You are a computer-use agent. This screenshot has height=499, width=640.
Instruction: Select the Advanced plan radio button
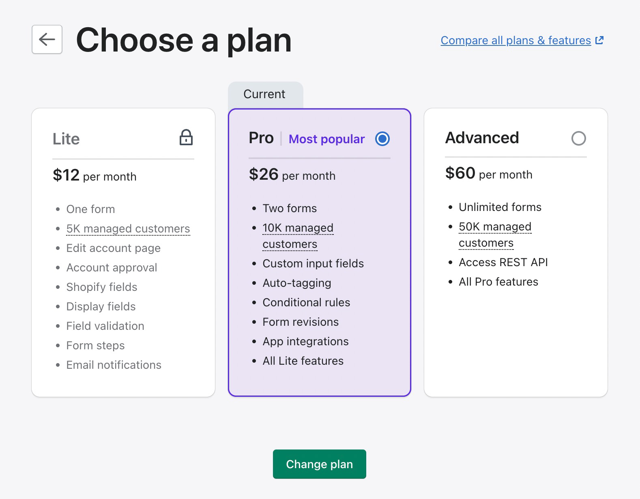(578, 138)
